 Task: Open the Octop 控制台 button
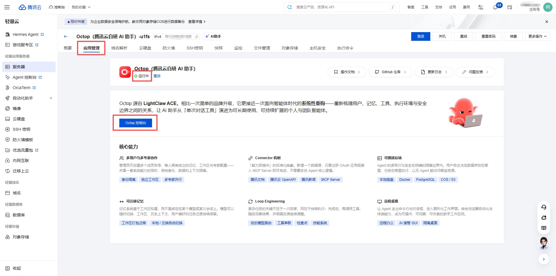click(136, 123)
